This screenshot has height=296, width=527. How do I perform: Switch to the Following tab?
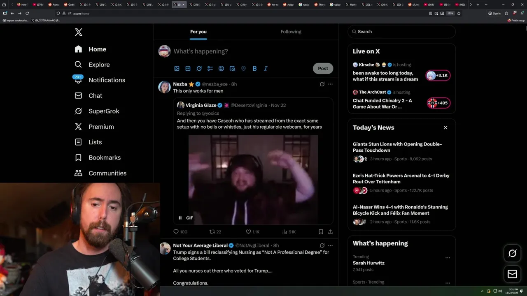pyautogui.click(x=291, y=32)
